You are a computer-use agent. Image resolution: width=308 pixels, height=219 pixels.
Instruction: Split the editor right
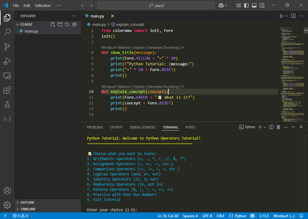(293, 16)
